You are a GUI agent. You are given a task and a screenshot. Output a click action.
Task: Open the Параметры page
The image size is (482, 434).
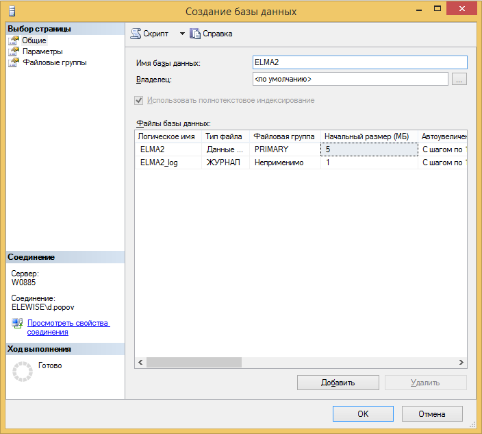pos(42,51)
